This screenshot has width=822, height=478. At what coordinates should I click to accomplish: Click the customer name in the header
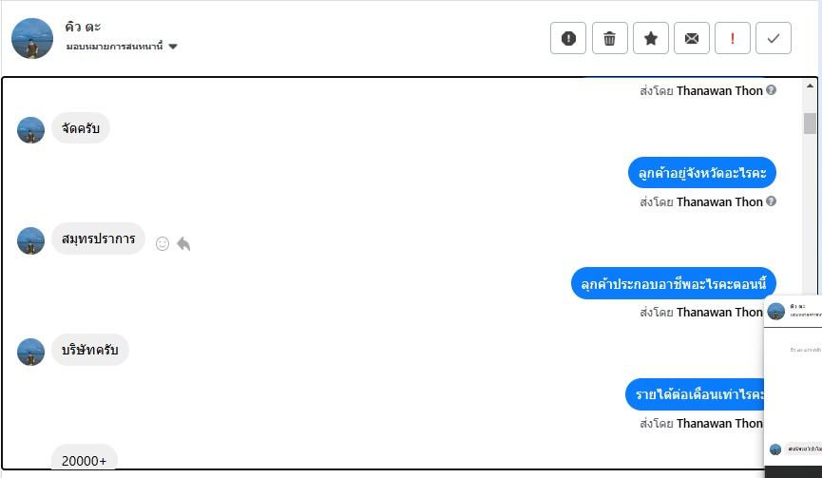[84, 27]
